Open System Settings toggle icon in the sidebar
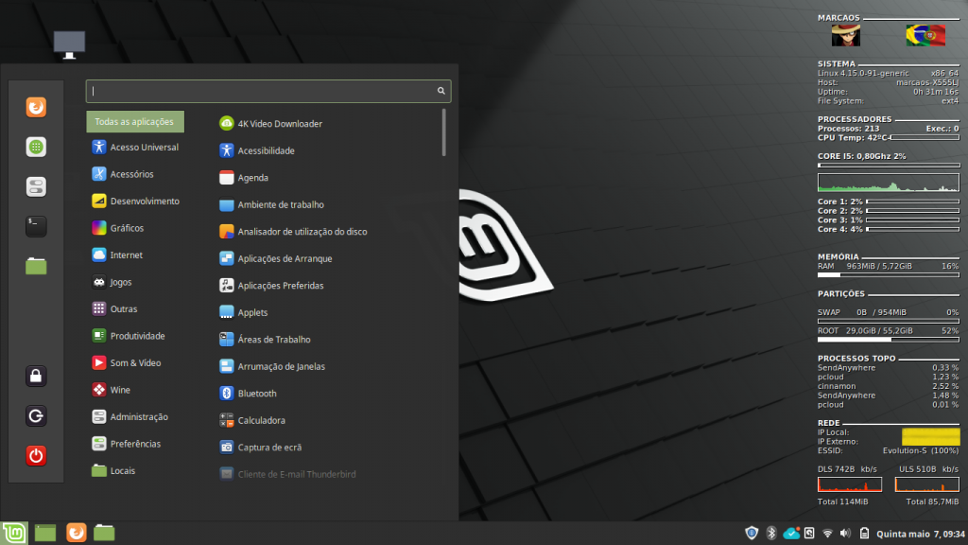The height and width of the screenshot is (545, 968). (x=36, y=186)
